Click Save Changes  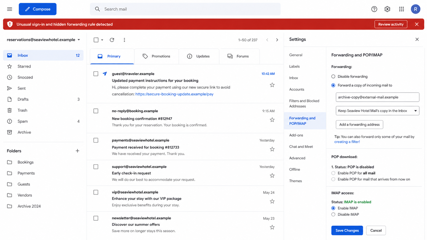347,231
